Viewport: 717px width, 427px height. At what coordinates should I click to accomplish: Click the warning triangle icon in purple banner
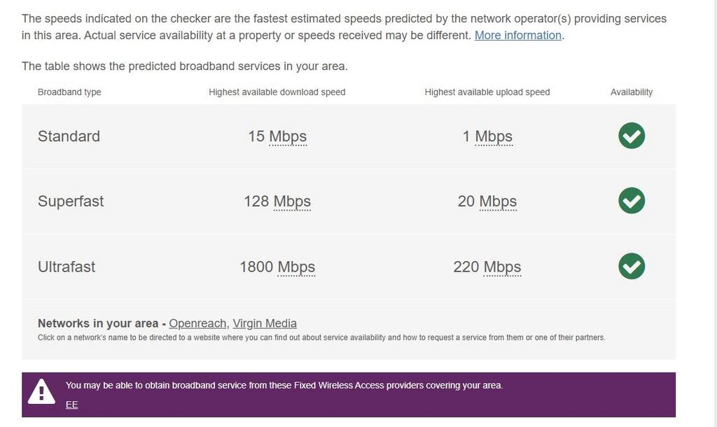click(x=41, y=392)
